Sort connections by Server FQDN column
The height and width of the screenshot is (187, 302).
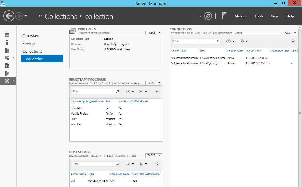pos(179,51)
